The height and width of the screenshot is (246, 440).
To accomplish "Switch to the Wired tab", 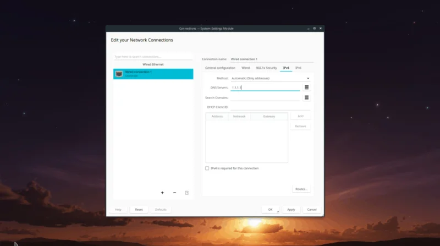I will 245,68.
